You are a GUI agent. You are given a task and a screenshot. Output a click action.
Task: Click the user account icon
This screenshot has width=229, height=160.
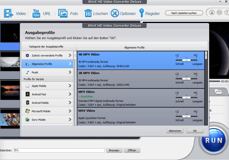point(212,13)
